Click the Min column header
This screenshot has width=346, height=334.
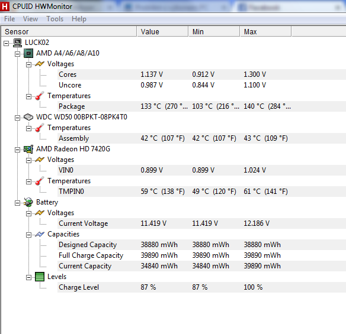(214, 31)
